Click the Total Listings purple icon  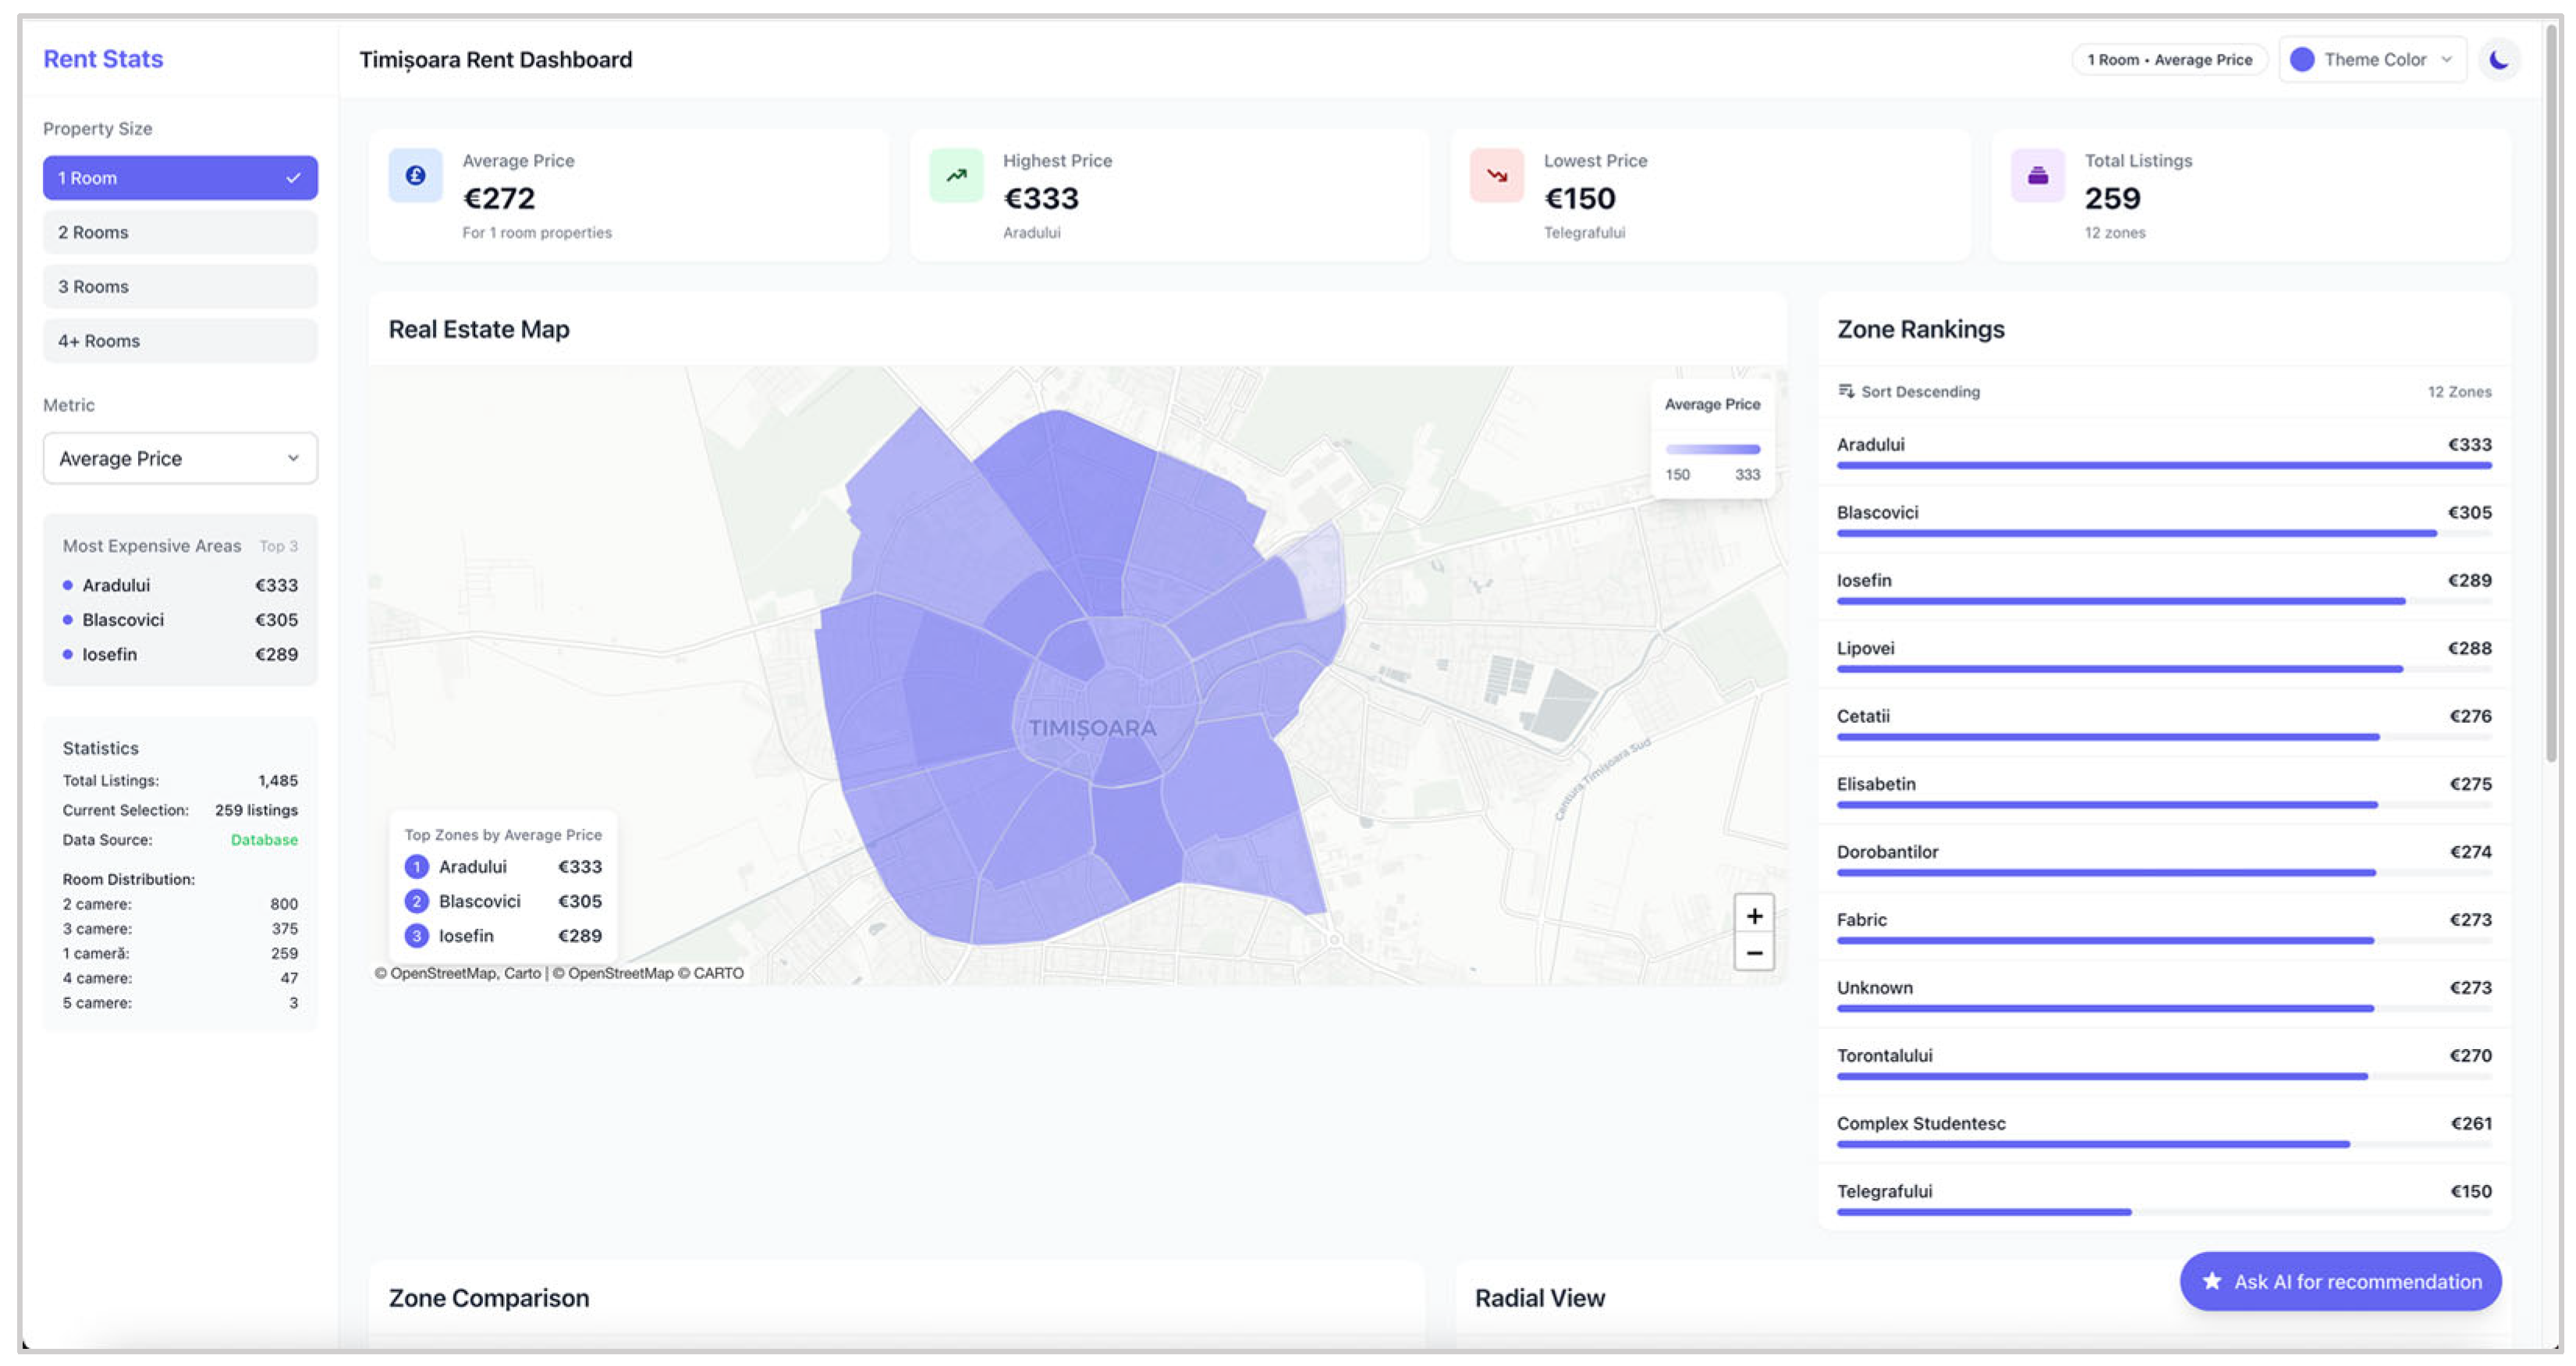[2037, 176]
